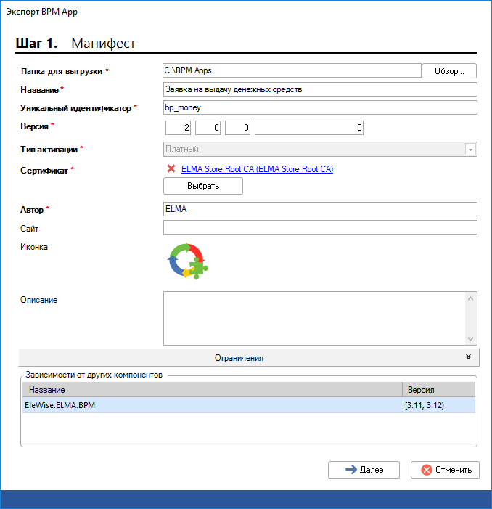
Task: Click the description scrollbar up arrow
Action: [x=471, y=298]
